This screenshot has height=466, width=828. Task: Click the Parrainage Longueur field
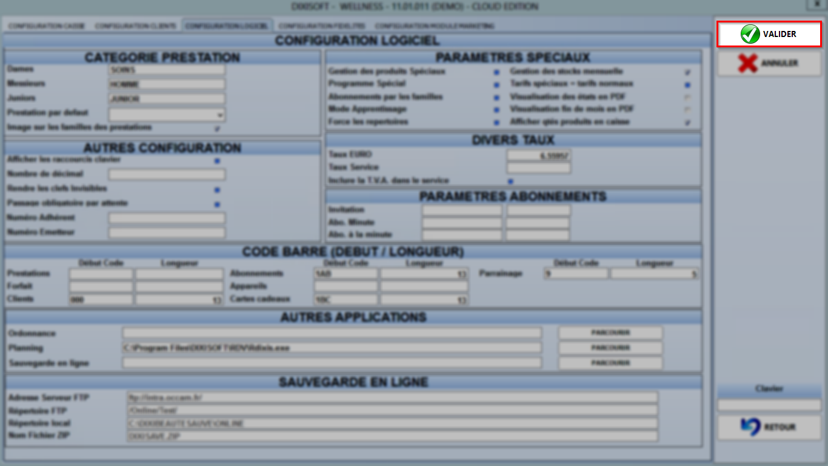655,274
